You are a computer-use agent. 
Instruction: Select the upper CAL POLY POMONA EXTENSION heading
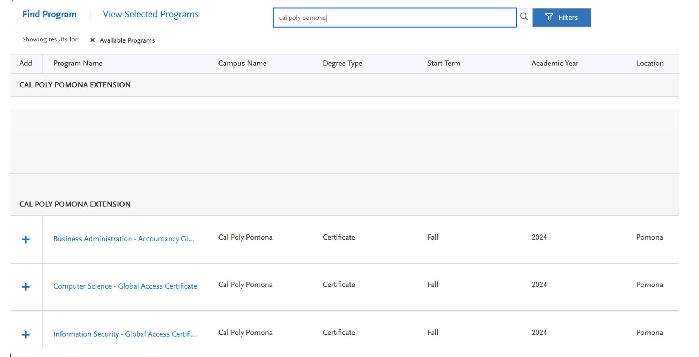click(x=75, y=85)
